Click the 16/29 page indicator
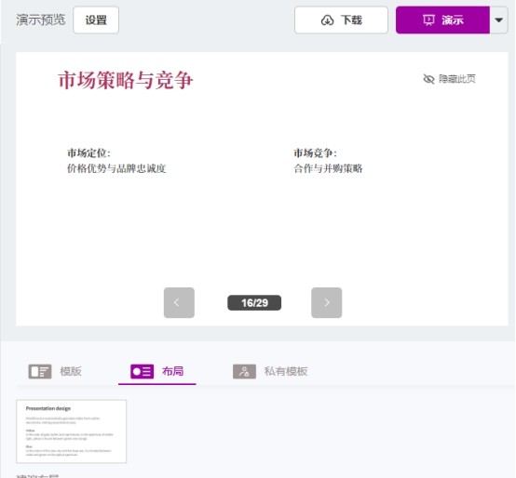The image size is (516, 478). [x=254, y=302]
